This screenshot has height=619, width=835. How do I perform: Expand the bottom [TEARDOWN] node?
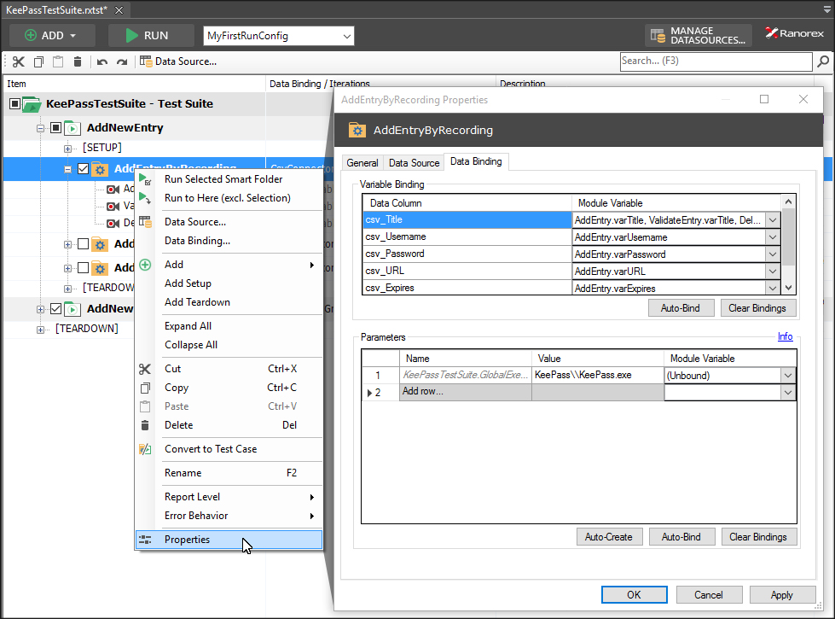click(x=40, y=330)
